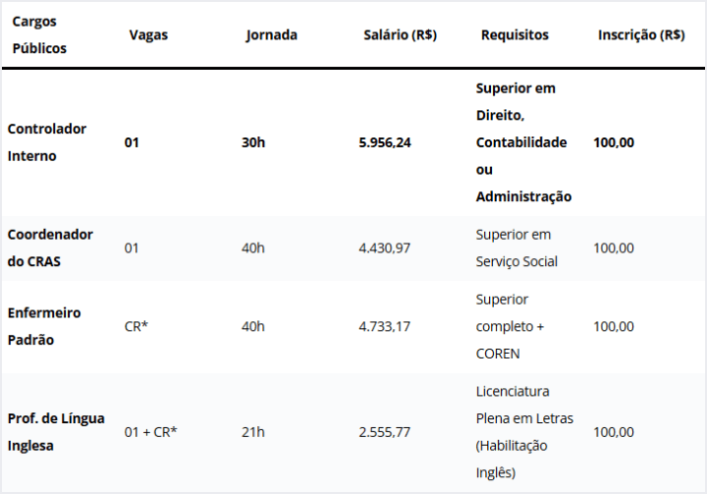Click the "Superior completo + COREN" requirement

[x=510, y=326]
